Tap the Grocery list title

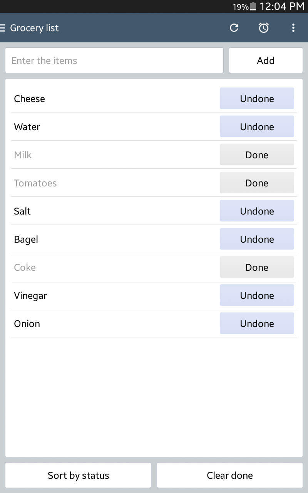[x=34, y=28]
